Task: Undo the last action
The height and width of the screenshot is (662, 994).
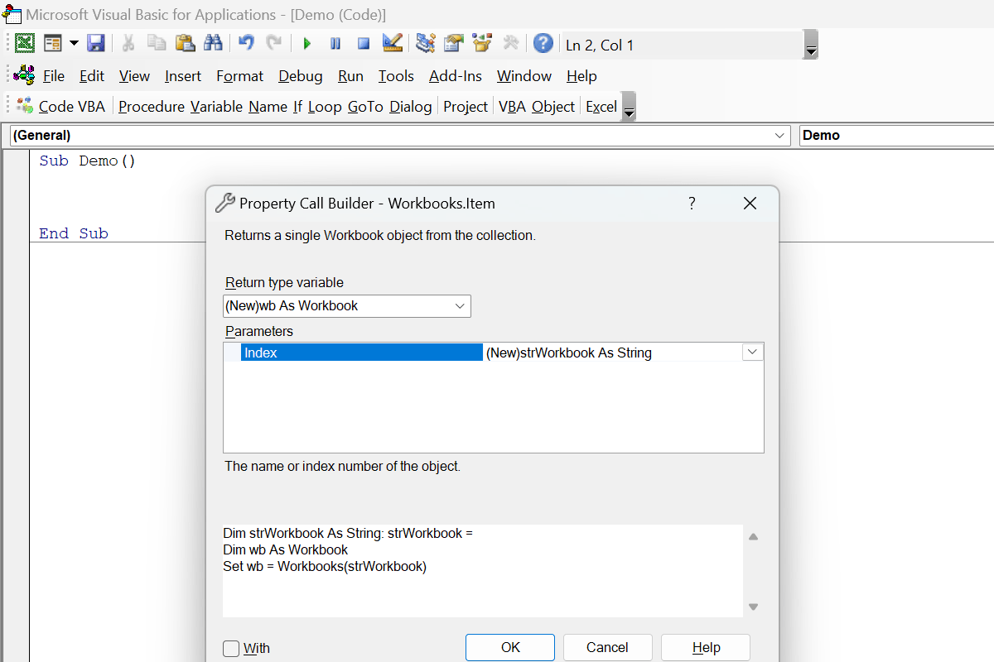Action: click(246, 44)
